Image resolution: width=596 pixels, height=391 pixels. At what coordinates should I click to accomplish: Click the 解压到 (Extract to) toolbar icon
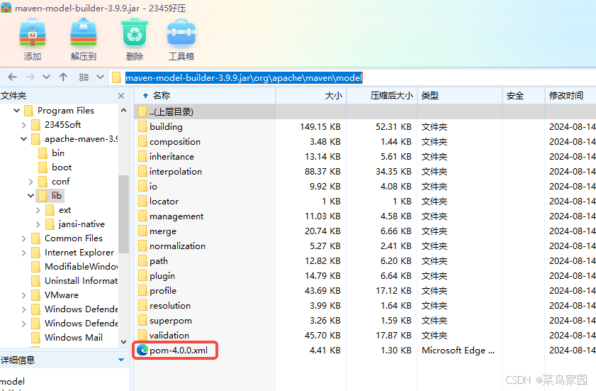[83, 33]
